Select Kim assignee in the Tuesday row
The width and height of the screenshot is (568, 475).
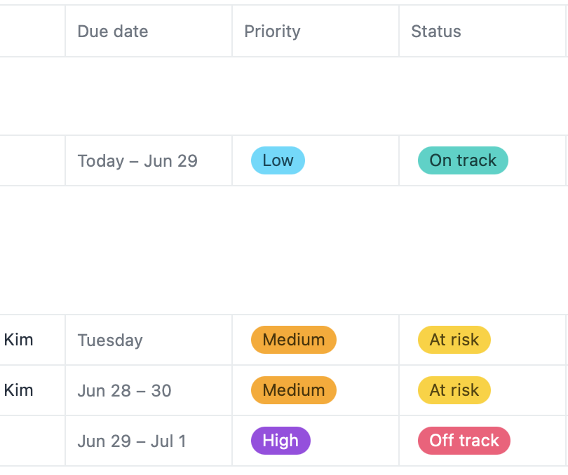pos(19,340)
